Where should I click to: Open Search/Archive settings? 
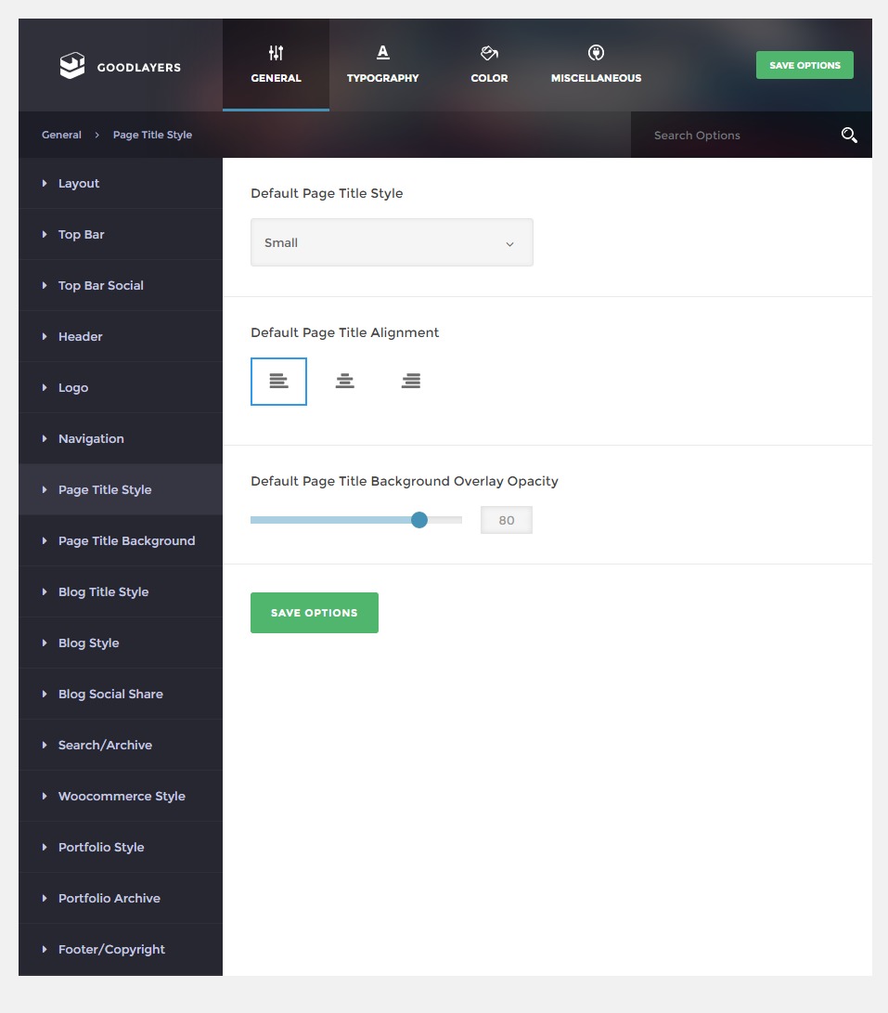[120, 745]
